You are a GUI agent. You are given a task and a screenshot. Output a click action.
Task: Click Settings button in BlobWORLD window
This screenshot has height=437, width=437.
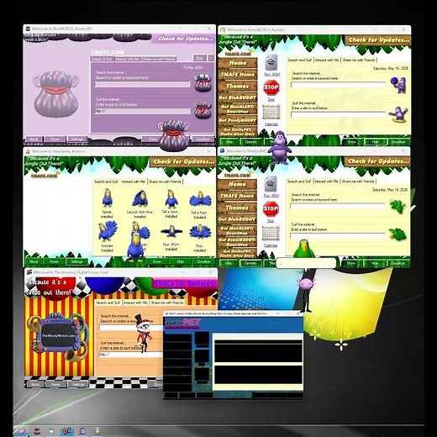click(x=76, y=139)
